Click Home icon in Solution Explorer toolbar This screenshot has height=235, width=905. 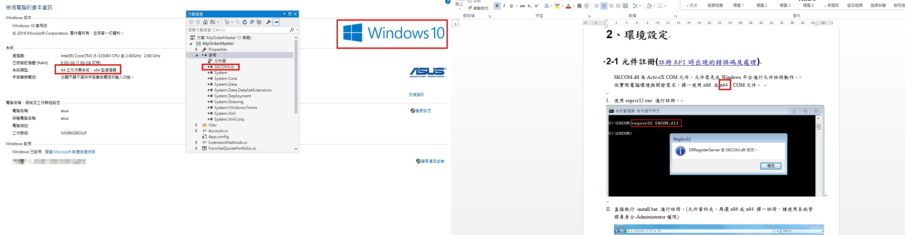[x=205, y=22]
